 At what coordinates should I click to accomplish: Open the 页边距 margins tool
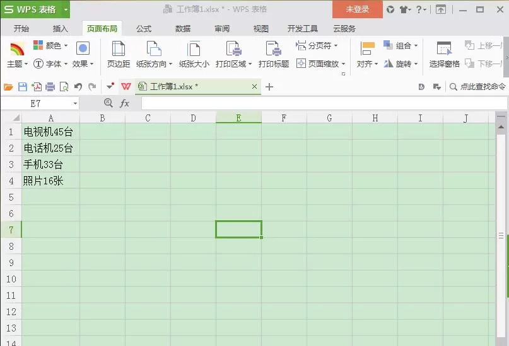point(119,54)
